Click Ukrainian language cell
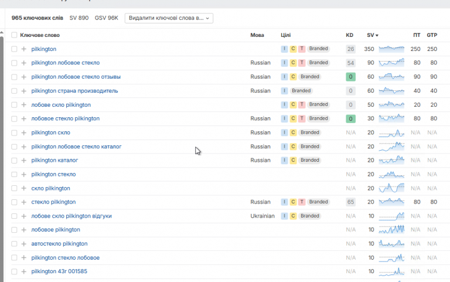The height and width of the screenshot is (282, 450). pos(262,216)
